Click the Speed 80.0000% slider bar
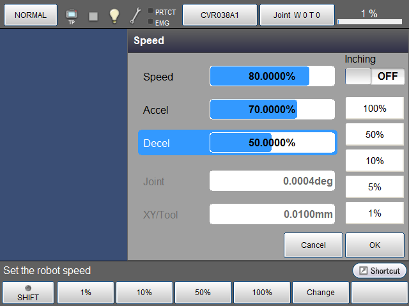409x306 pixels. (x=272, y=76)
